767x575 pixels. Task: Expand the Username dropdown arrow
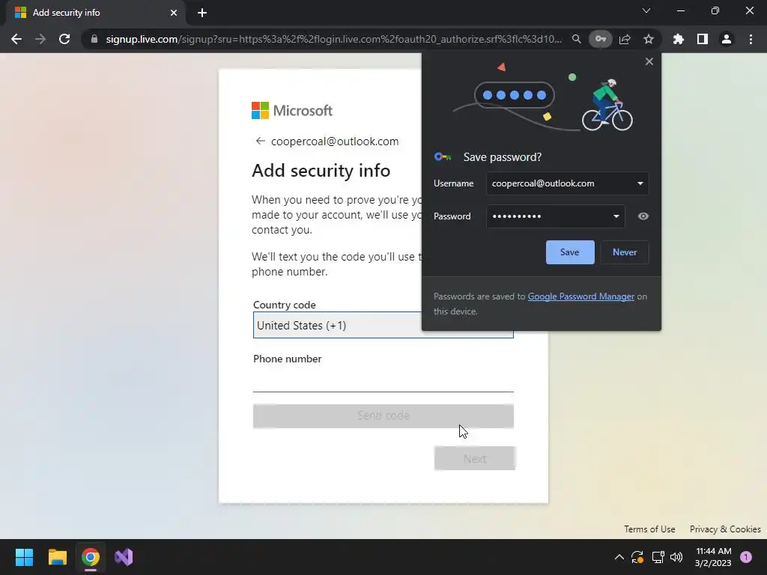[640, 183]
